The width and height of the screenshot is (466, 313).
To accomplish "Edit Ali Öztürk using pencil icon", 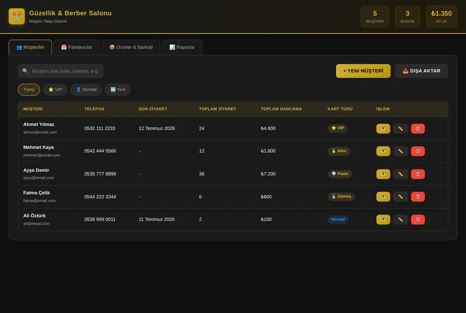I will coord(400,219).
